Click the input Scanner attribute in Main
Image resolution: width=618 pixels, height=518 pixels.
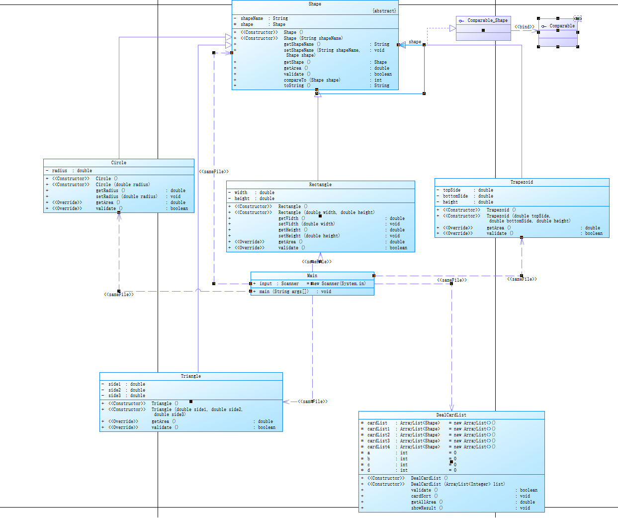click(312, 284)
